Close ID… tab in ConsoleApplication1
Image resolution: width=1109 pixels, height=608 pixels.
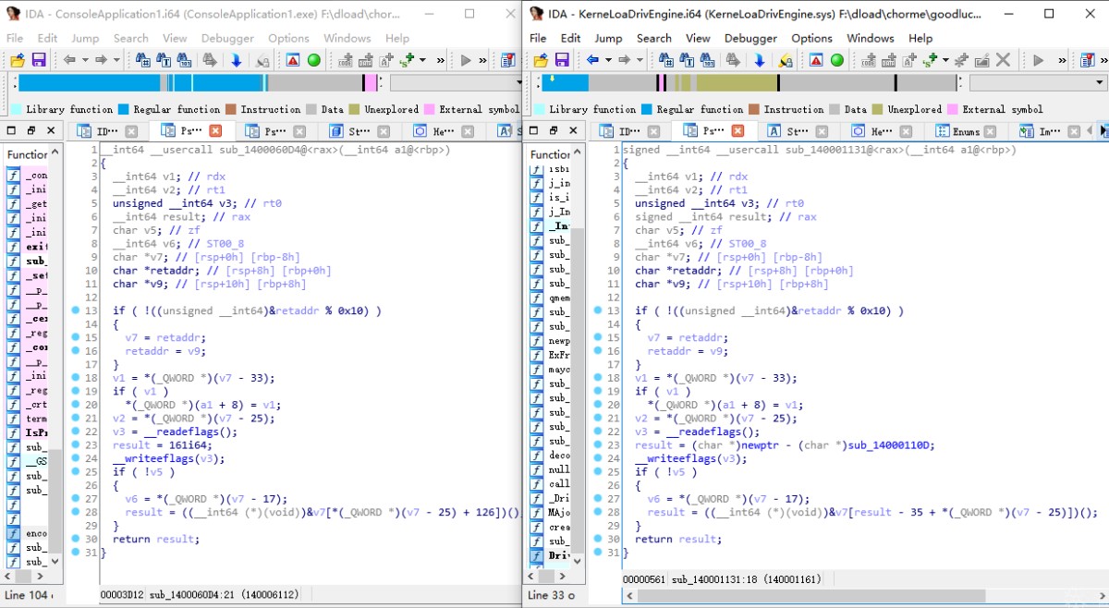pos(131,131)
